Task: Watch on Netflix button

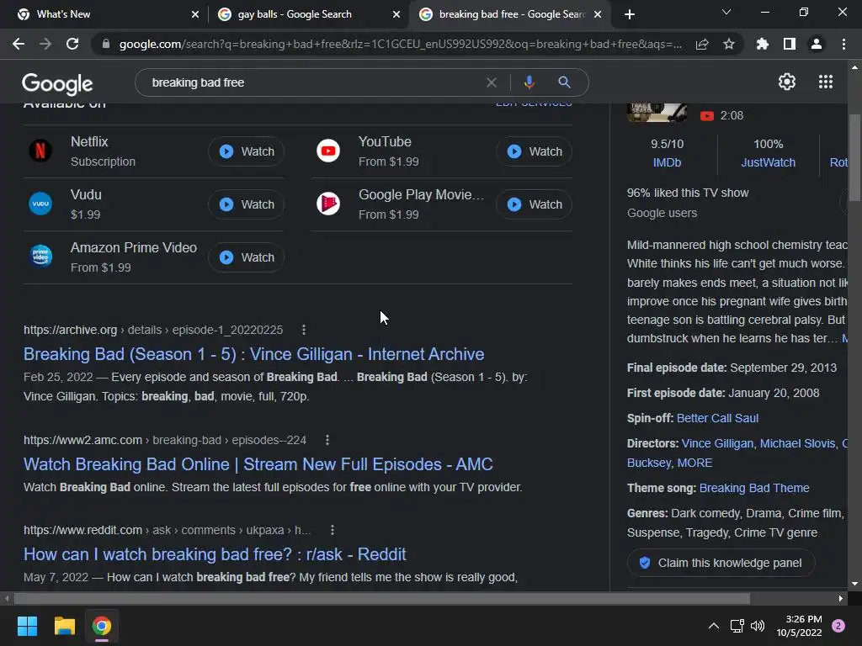Action: coord(247,151)
